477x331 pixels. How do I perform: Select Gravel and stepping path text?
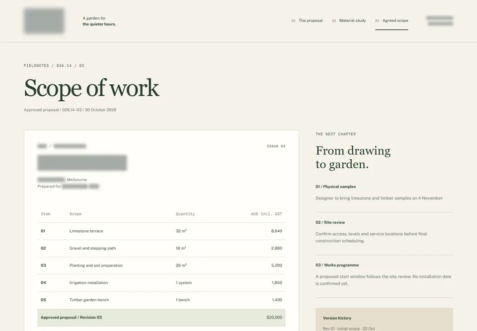(x=92, y=248)
